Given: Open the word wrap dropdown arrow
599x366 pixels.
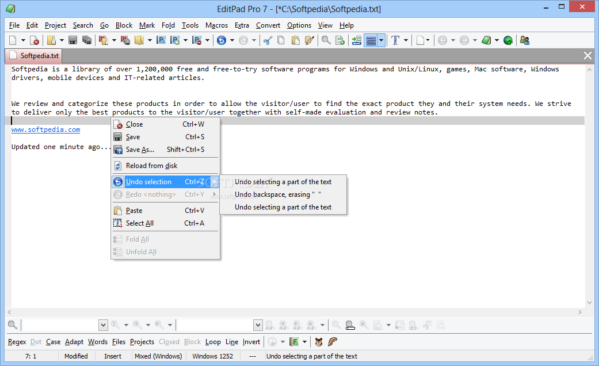Looking at the screenshot, I should point(381,40).
